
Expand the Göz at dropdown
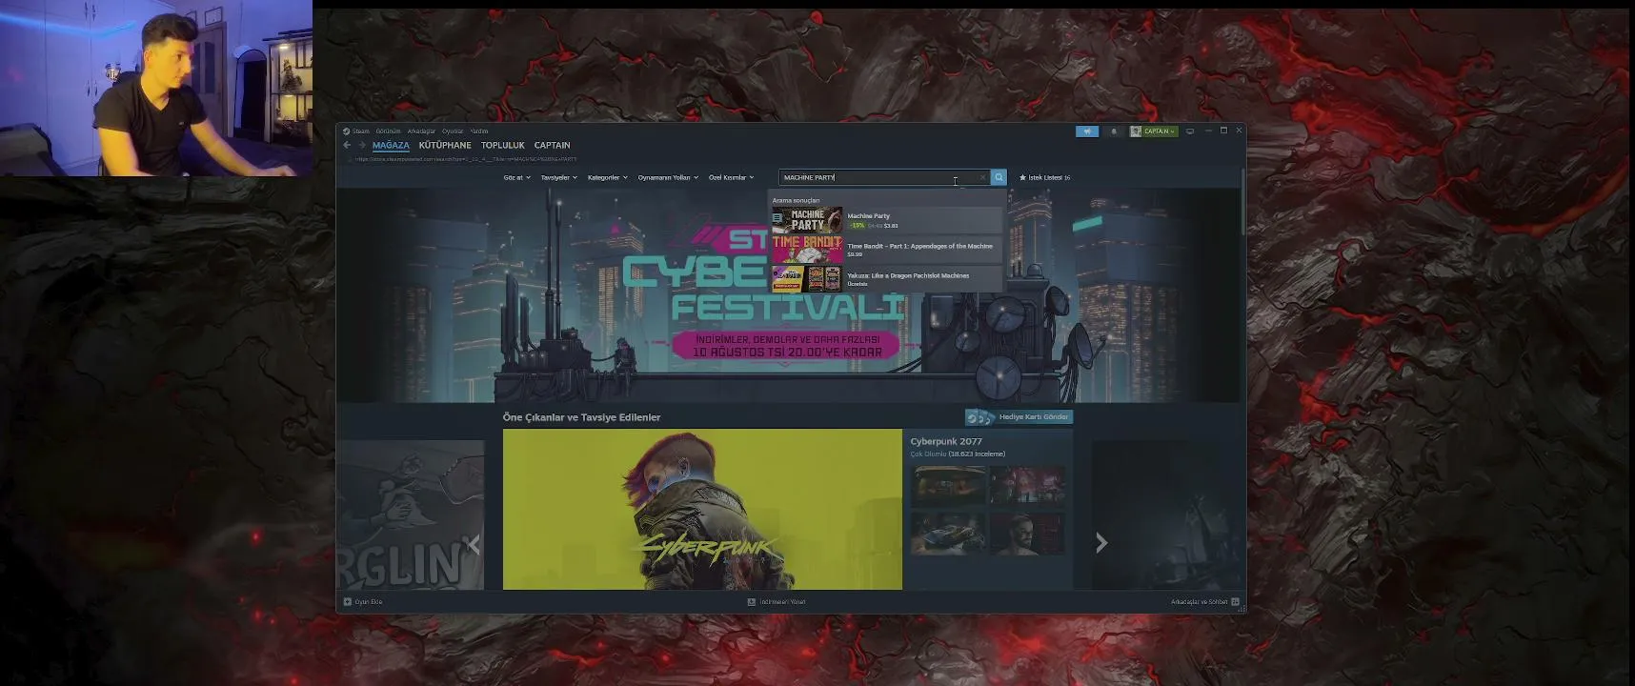point(516,177)
